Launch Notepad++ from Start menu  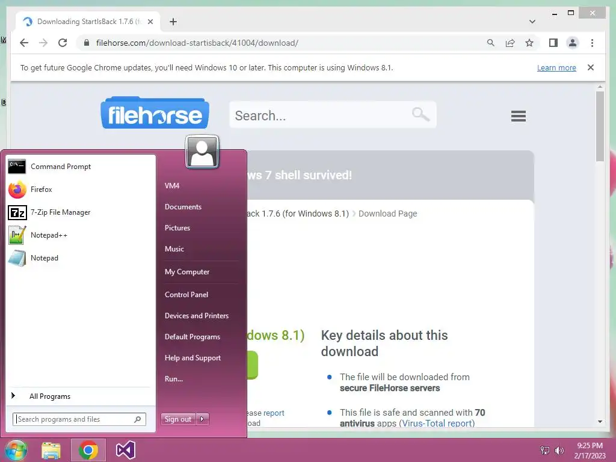(81, 235)
